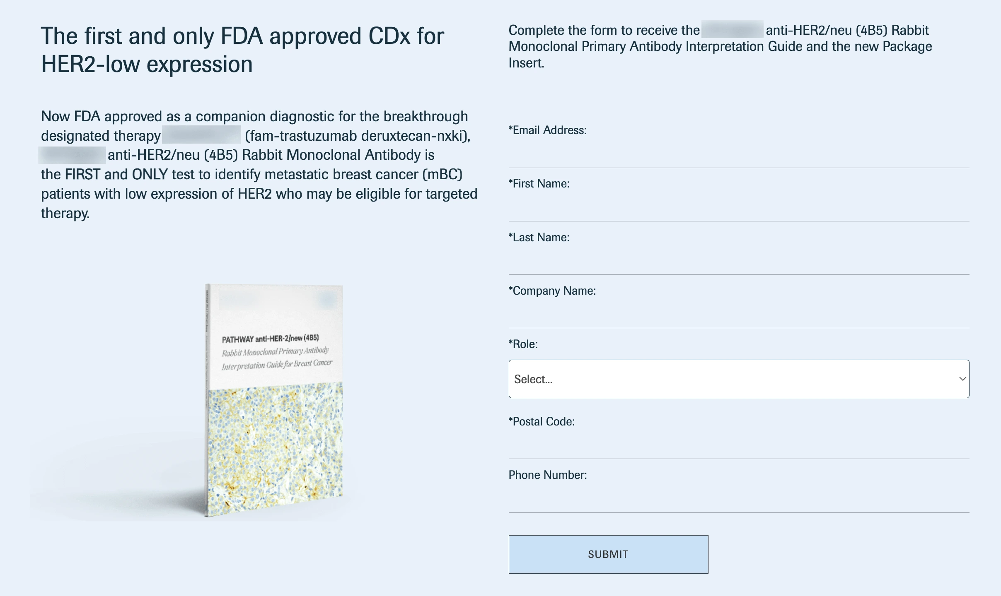Click the "Phone Number:" label

[x=547, y=475]
